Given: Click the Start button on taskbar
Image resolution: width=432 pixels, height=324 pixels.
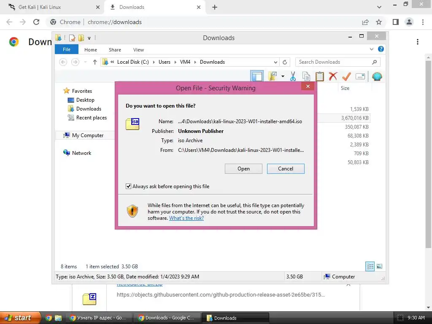Looking at the screenshot, I should coord(20,318).
